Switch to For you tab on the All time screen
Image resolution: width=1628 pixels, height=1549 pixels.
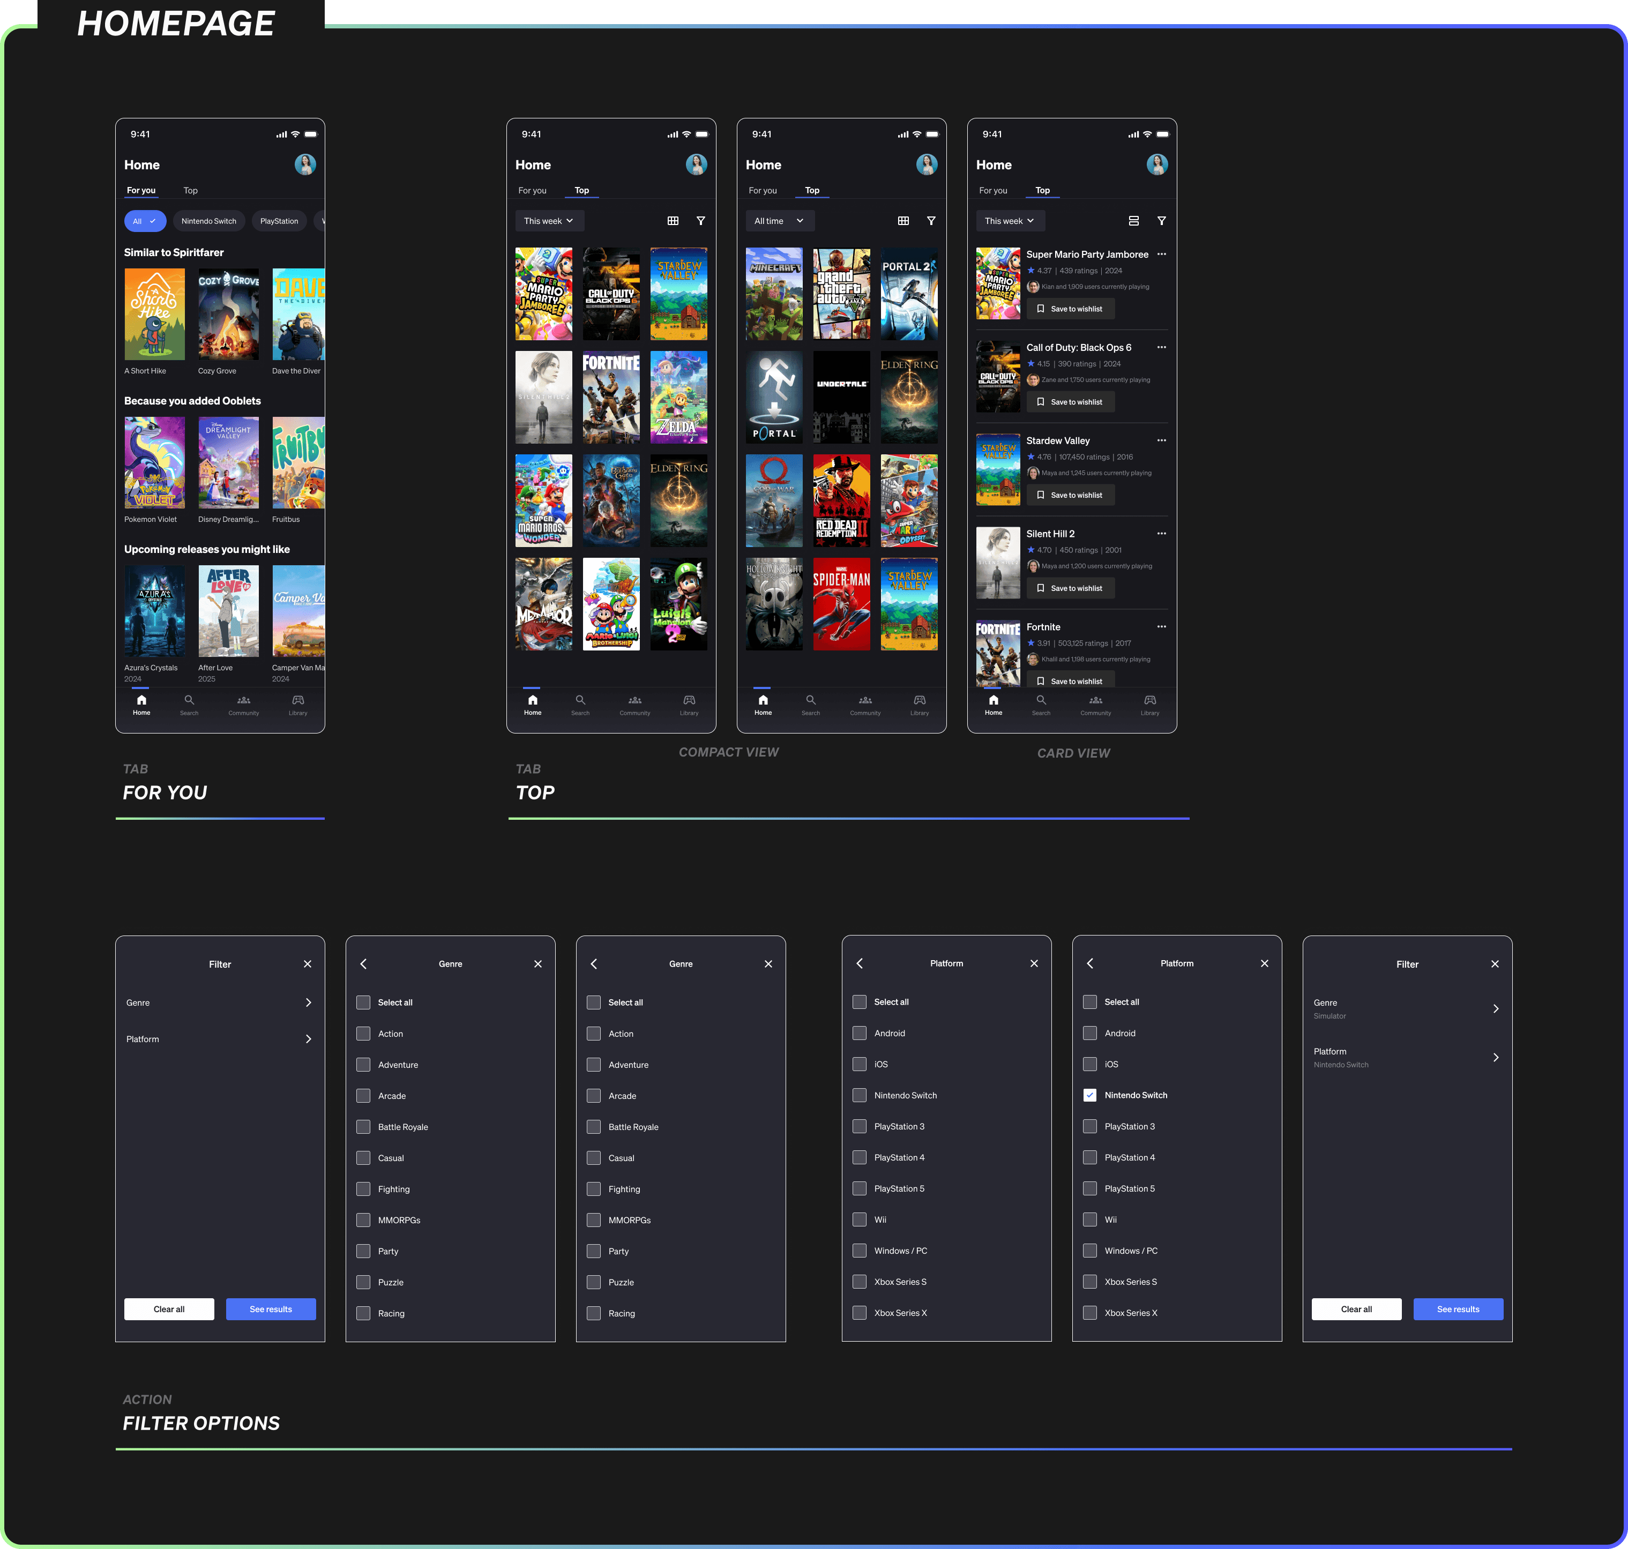coord(763,191)
